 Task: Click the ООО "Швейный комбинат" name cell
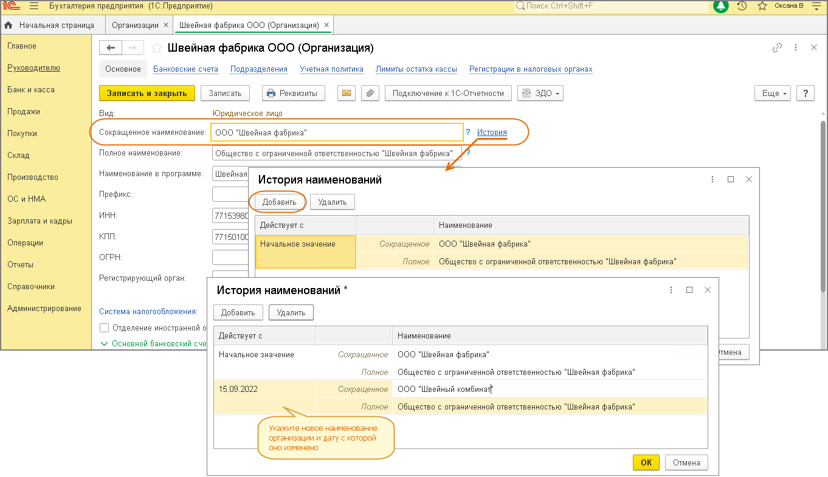(550, 389)
